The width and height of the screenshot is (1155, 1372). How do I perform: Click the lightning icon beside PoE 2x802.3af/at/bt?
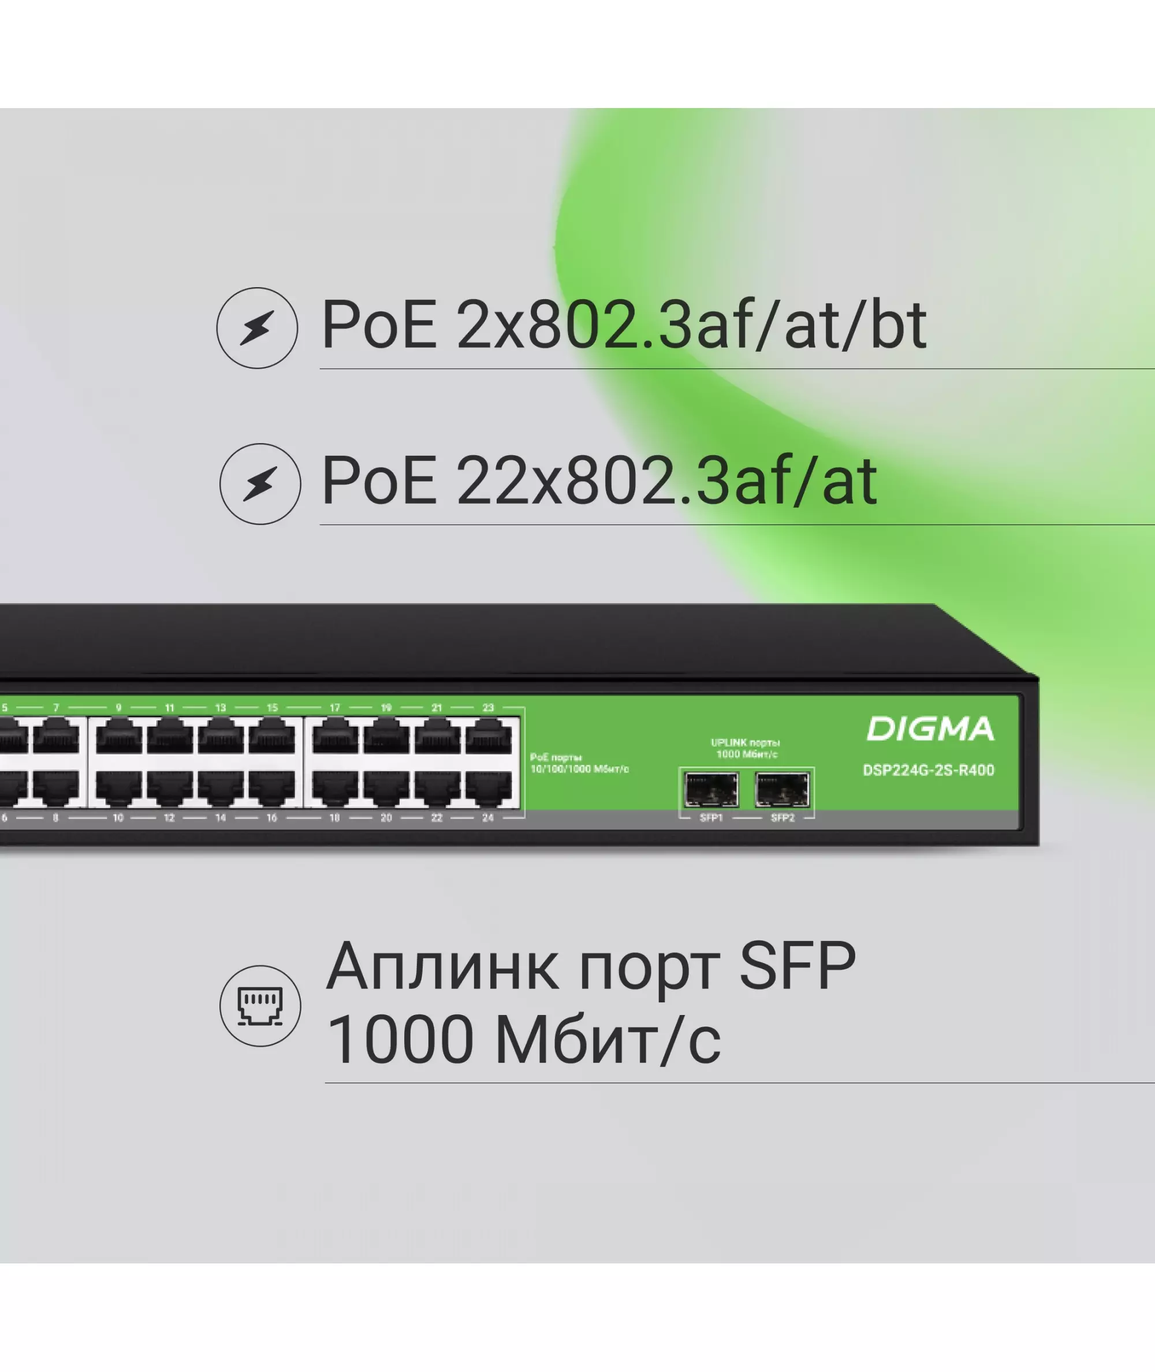click(256, 328)
